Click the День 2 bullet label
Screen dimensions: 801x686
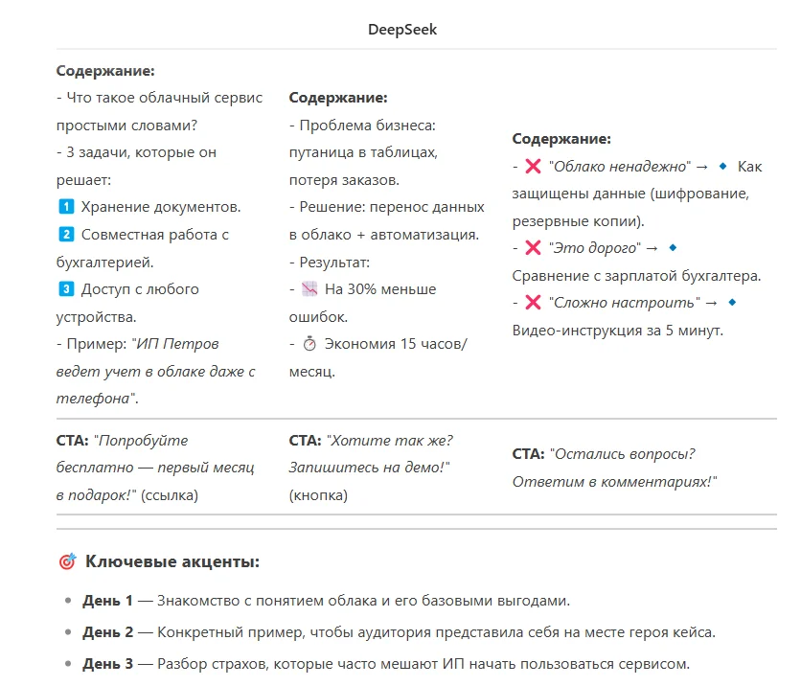[x=107, y=632]
